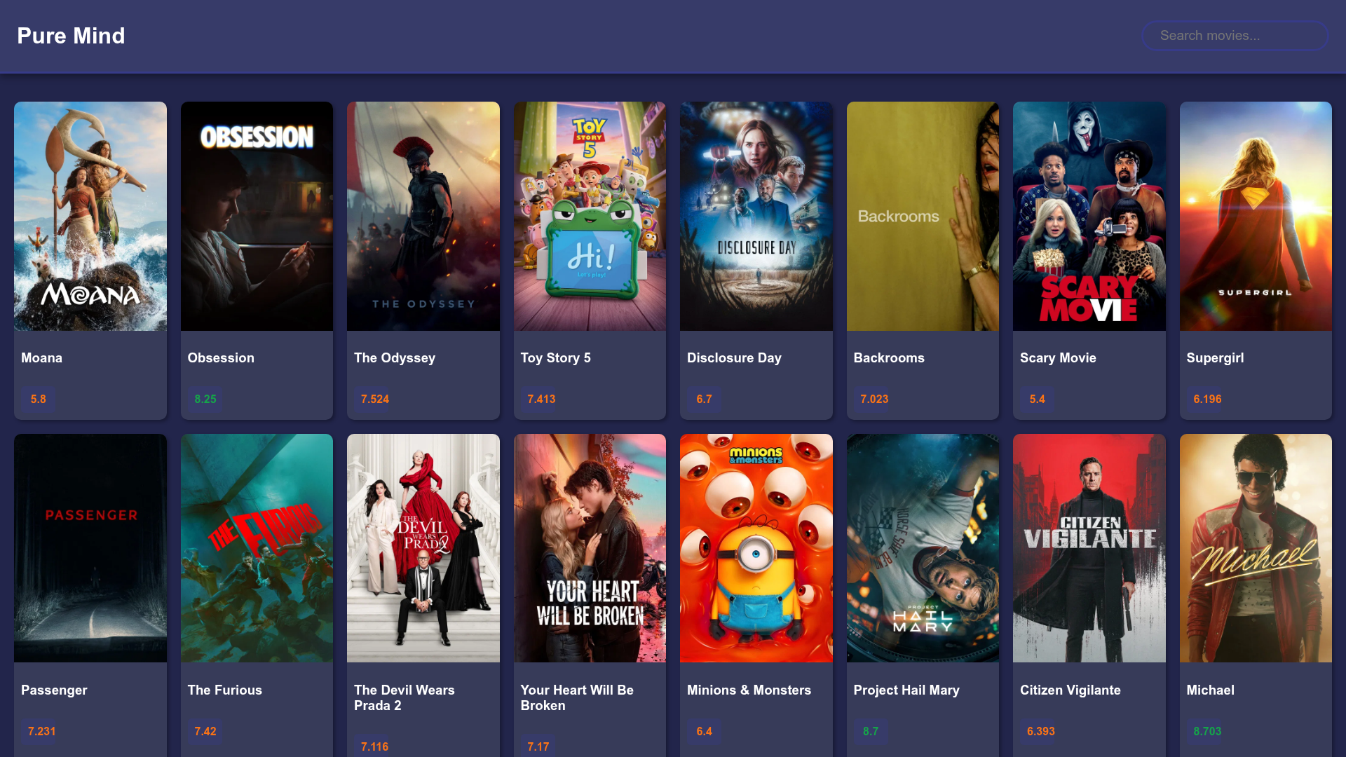Open the Supergirl poster thumbnail

click(1256, 216)
